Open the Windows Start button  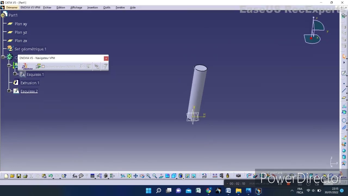(x=148, y=191)
